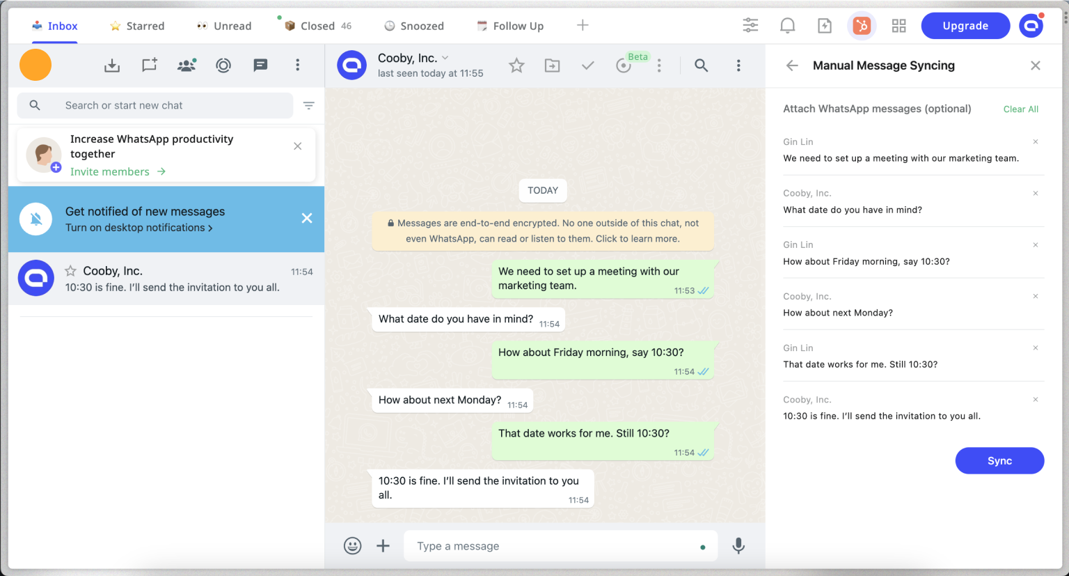Click the orange profile avatar

coord(35,65)
